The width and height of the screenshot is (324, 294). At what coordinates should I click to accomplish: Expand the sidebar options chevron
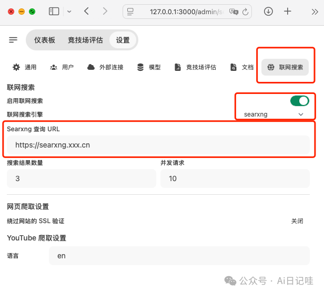point(69,12)
